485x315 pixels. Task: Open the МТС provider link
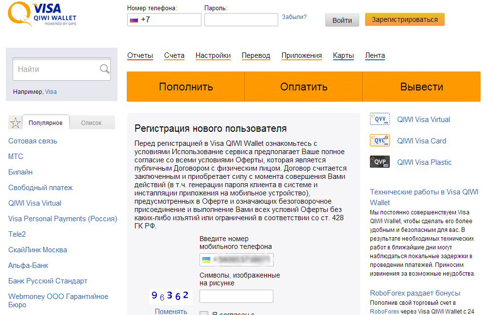click(x=16, y=157)
